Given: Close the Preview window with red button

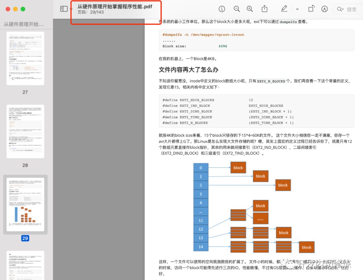Looking at the screenshot, I should 8,9.
